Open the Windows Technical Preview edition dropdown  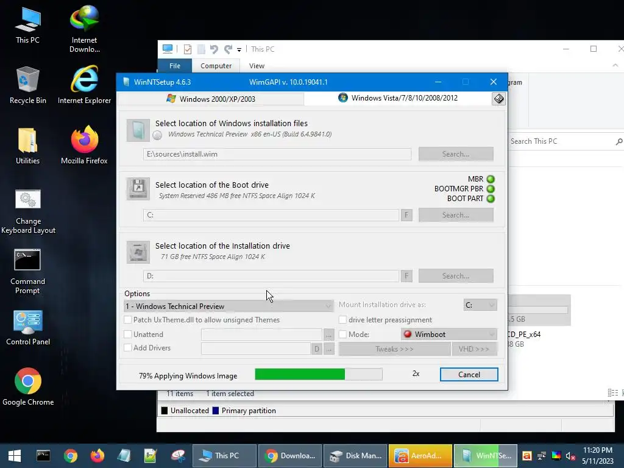pyautogui.click(x=229, y=306)
